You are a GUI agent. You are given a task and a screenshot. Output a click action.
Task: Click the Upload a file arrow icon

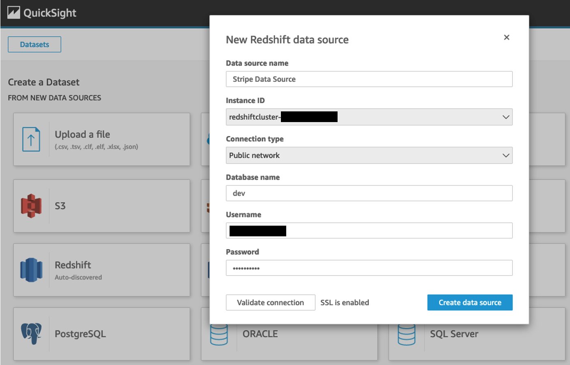(x=31, y=139)
